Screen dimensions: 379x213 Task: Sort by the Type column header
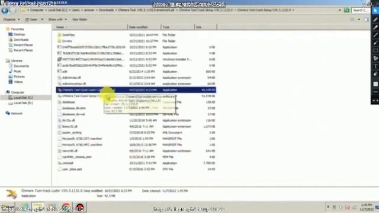pos(178,27)
